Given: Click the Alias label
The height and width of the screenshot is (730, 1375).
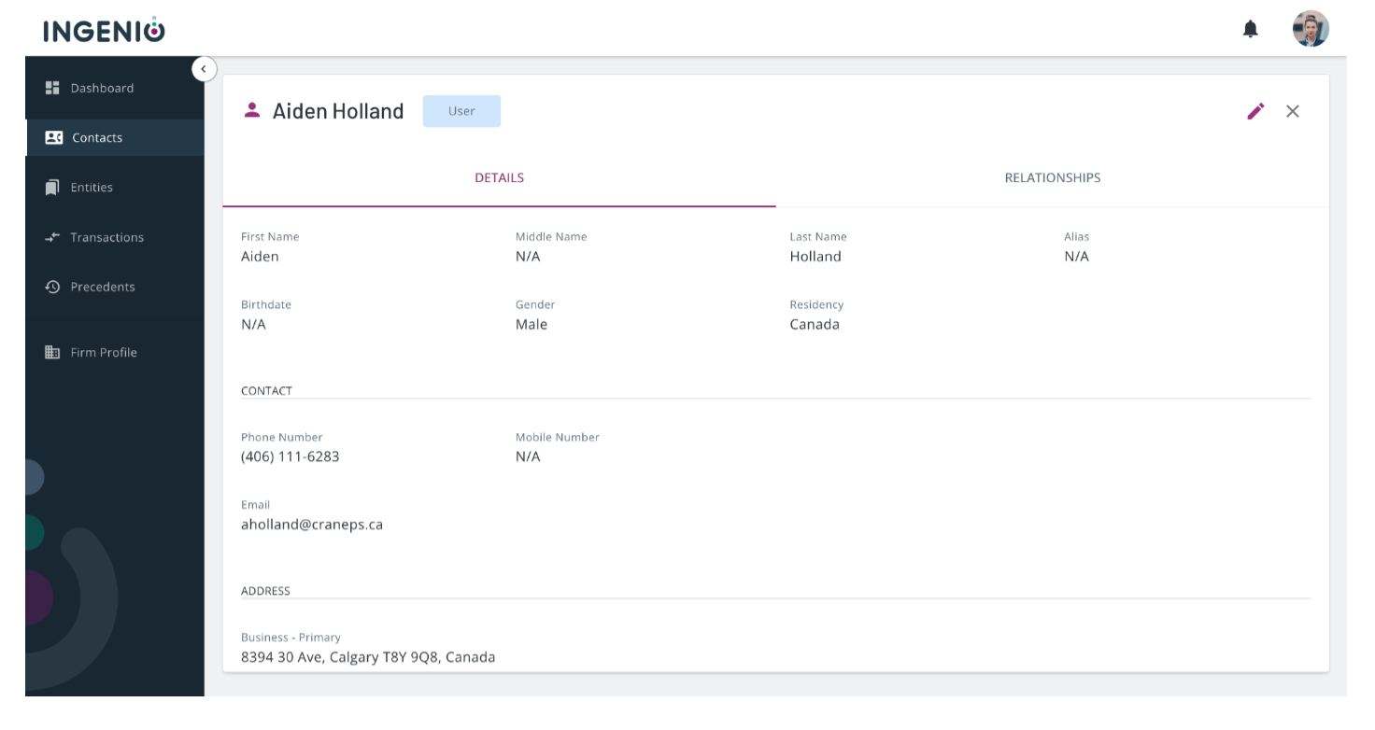Looking at the screenshot, I should (1077, 237).
